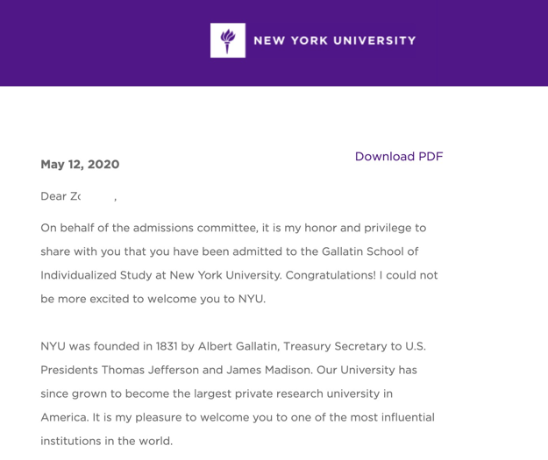Click the words "It is my pleasure"
Image resolution: width=548 pixels, height=460 pixels.
pos(148,417)
